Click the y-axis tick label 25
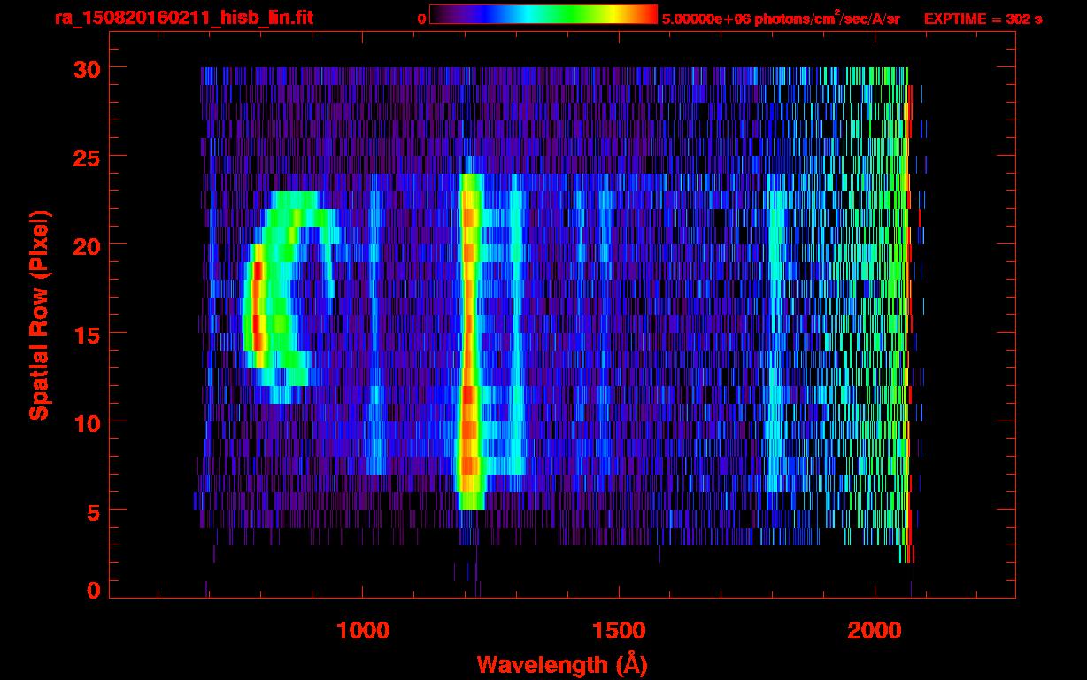Viewport: 1087px width, 680px height. (85, 157)
